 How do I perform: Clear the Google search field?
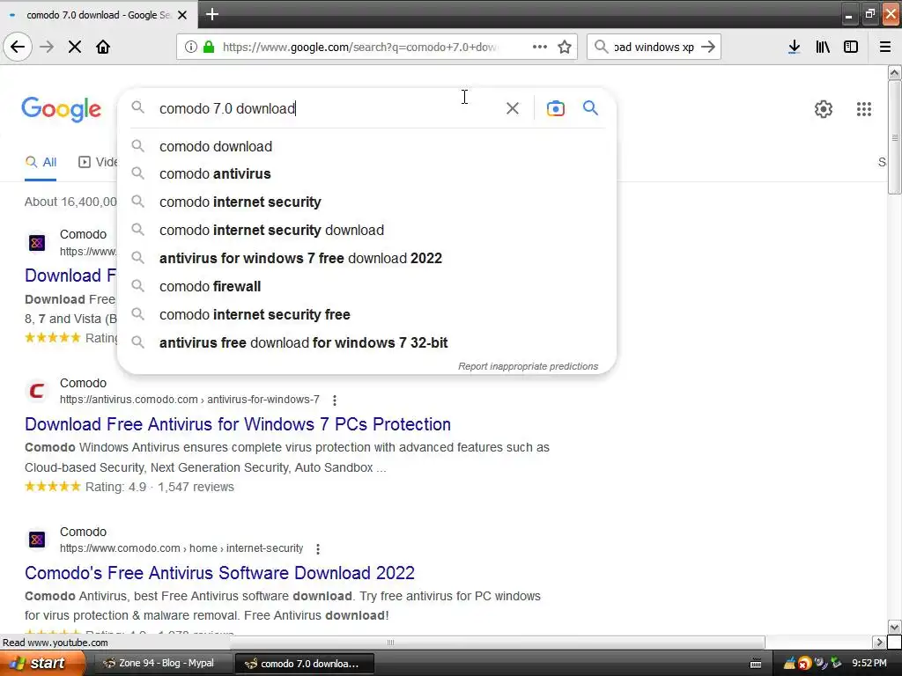click(512, 108)
